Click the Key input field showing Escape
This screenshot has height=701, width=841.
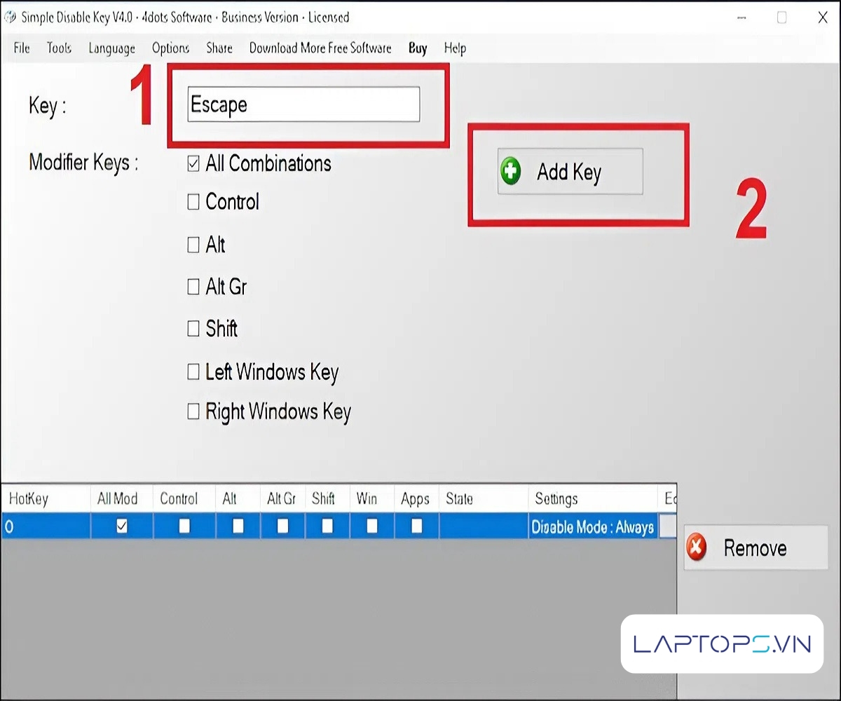coord(303,105)
